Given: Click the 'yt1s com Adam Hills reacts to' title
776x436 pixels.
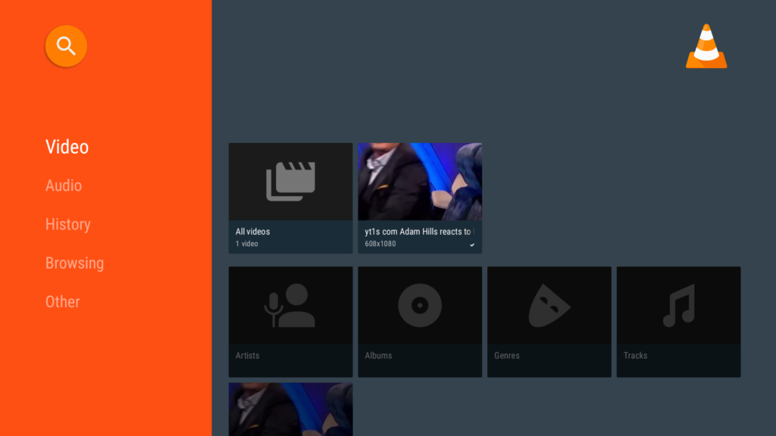Looking at the screenshot, I should [x=418, y=232].
